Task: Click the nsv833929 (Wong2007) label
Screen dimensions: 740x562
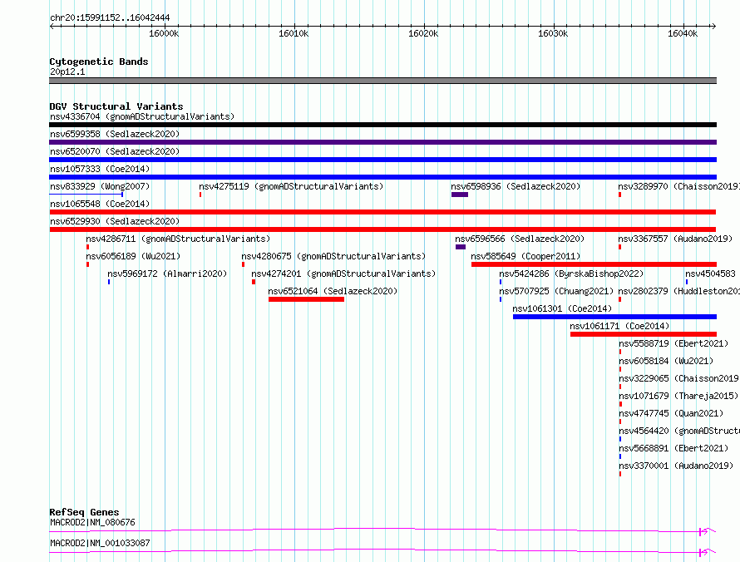Action: point(100,186)
